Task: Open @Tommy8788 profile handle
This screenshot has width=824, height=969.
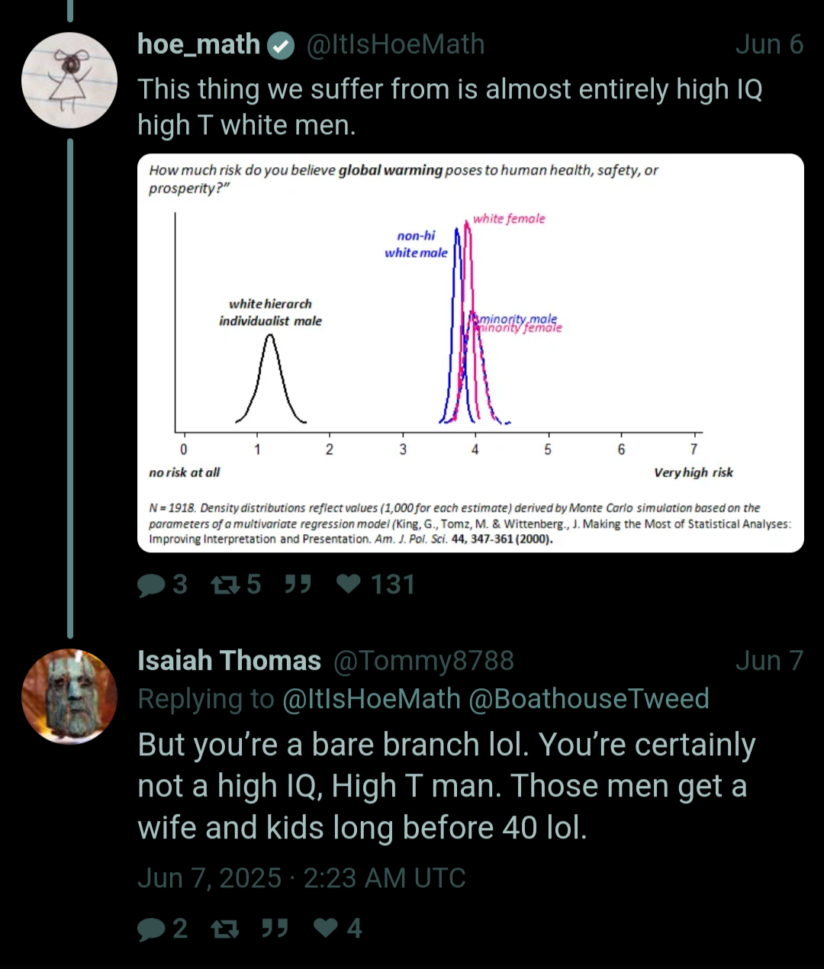Action: click(423, 661)
